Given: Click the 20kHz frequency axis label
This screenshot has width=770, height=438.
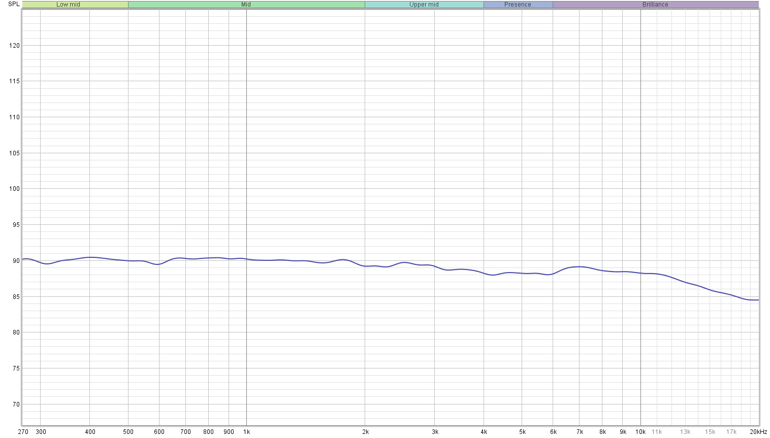Looking at the screenshot, I should tap(758, 432).
